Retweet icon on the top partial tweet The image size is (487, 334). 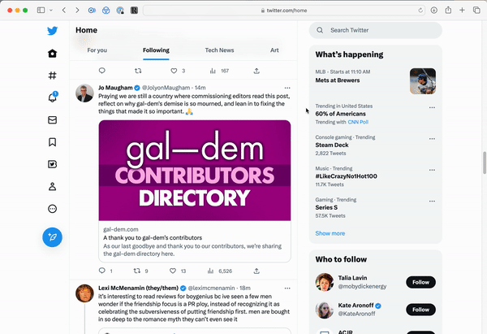click(138, 71)
